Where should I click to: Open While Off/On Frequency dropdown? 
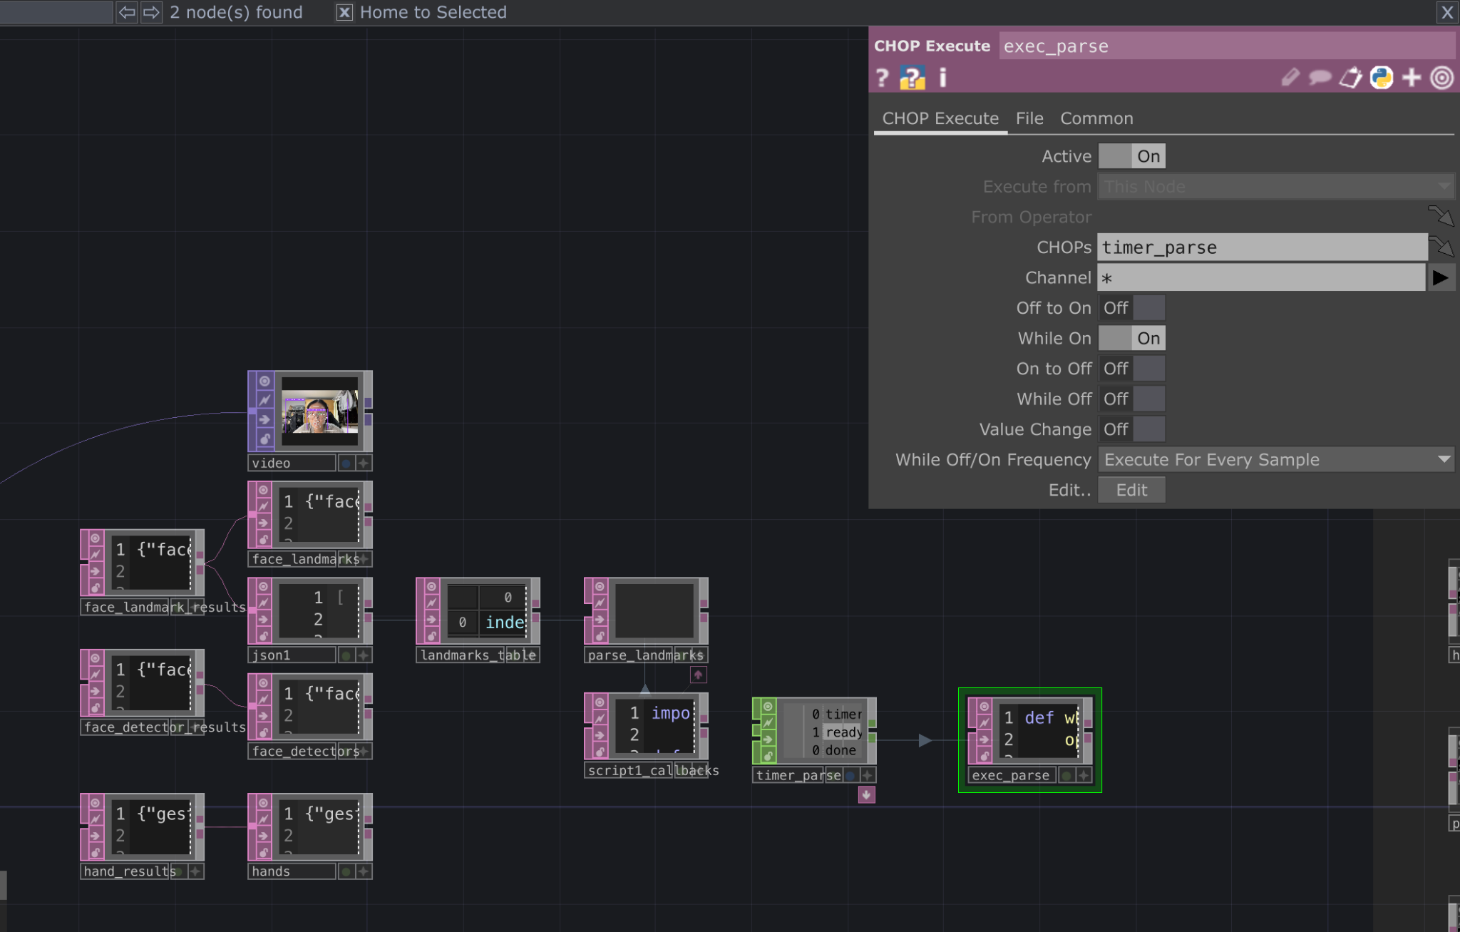pos(1275,460)
